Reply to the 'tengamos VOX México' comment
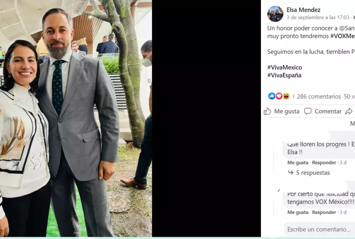 [324, 212]
